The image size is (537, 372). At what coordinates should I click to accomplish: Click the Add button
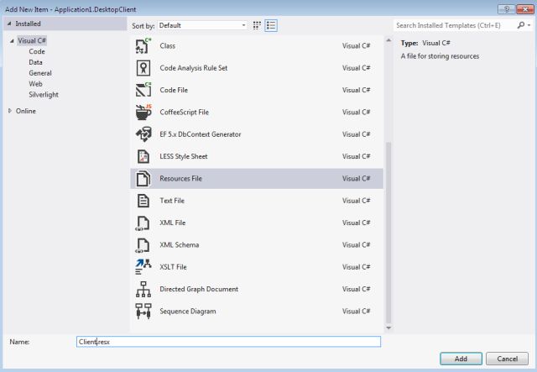[x=461, y=359]
